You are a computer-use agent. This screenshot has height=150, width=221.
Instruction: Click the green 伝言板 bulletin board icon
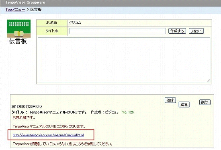click(x=19, y=28)
